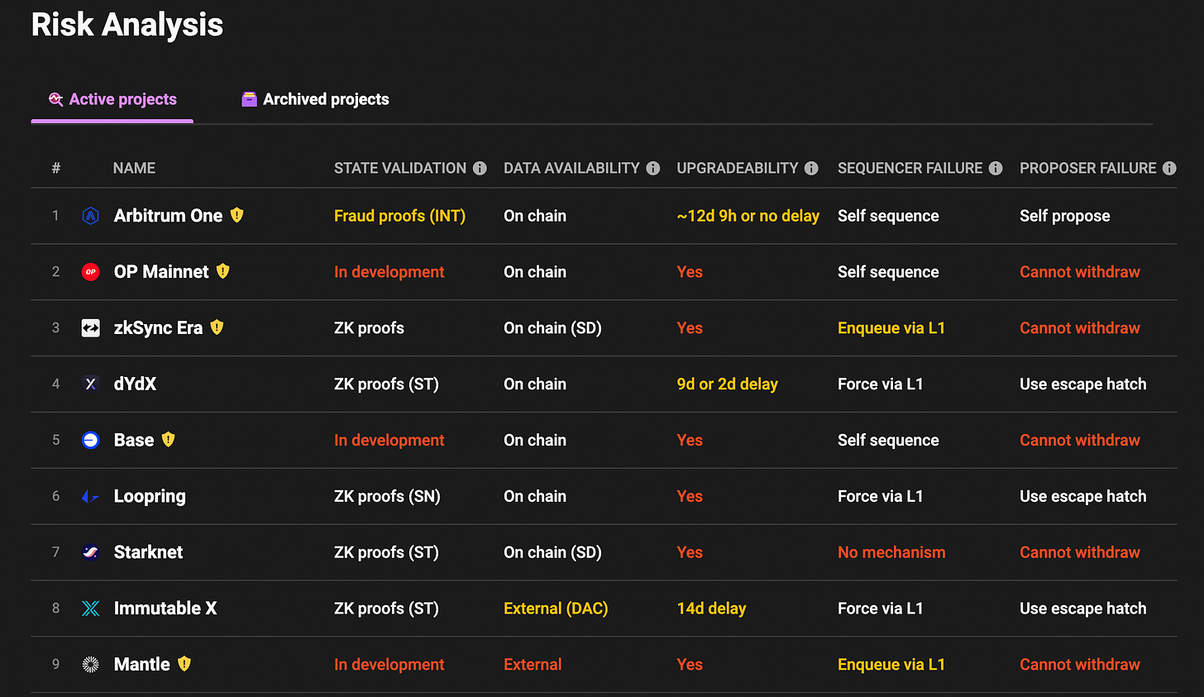The width and height of the screenshot is (1204, 697).
Task: Click the State Validation info icon
Action: [480, 168]
